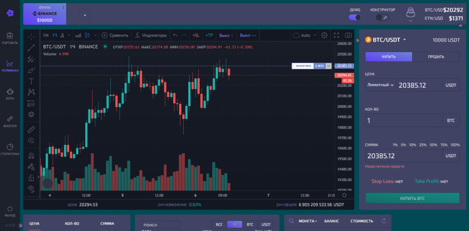This screenshot has height=231, width=469.
Task: Click the Сравнить compare button
Action: coord(115,35)
